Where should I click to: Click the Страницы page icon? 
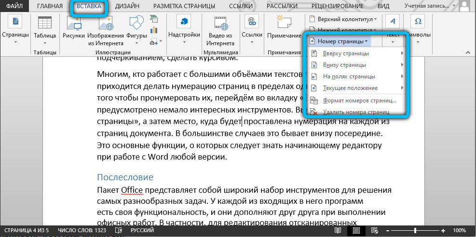15,22
